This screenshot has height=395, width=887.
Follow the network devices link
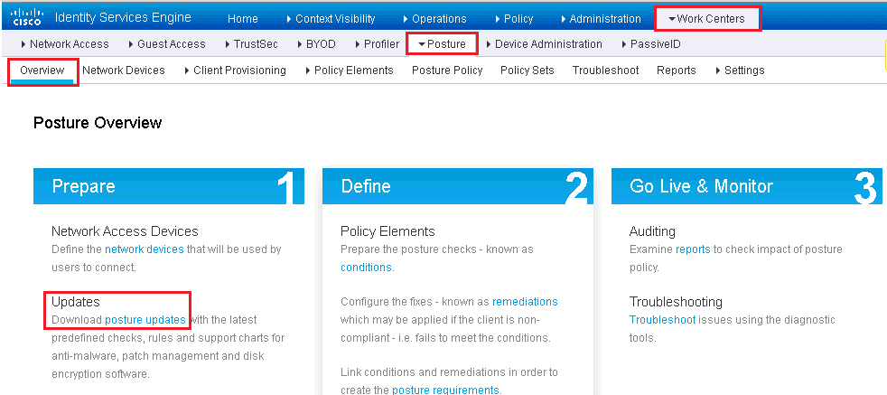pyautogui.click(x=145, y=249)
